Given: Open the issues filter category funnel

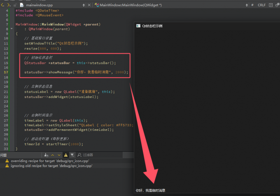Looking at the screenshot, I should [72, 155].
